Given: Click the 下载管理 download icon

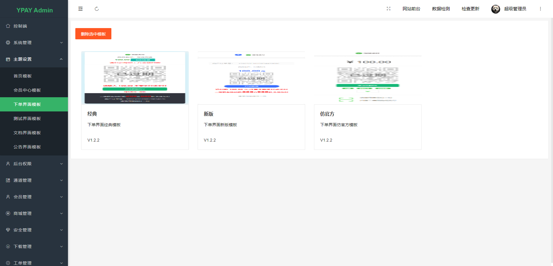Looking at the screenshot, I should 8,246.
